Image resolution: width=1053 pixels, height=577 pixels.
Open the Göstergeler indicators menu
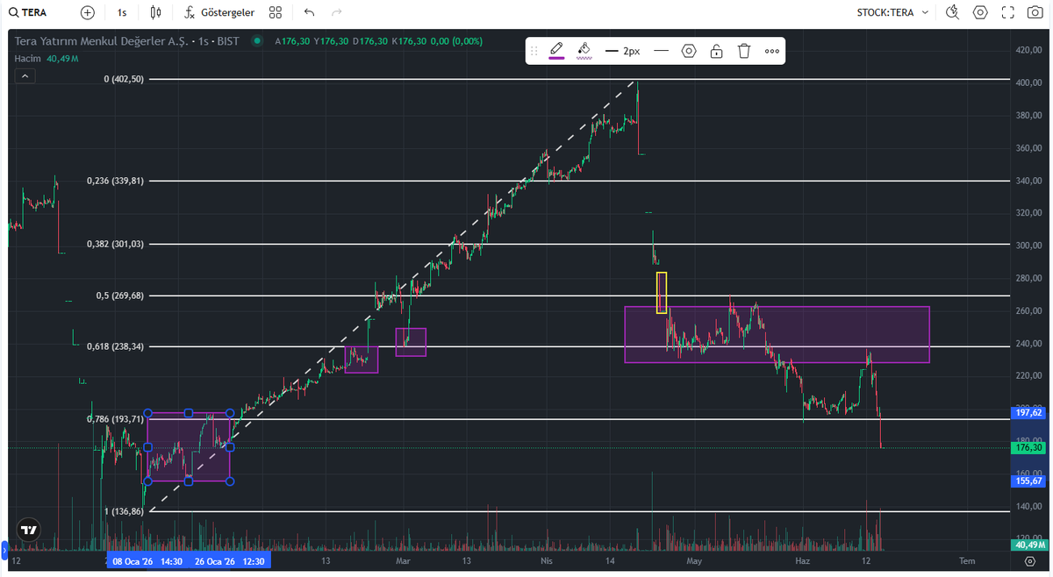pyautogui.click(x=220, y=12)
